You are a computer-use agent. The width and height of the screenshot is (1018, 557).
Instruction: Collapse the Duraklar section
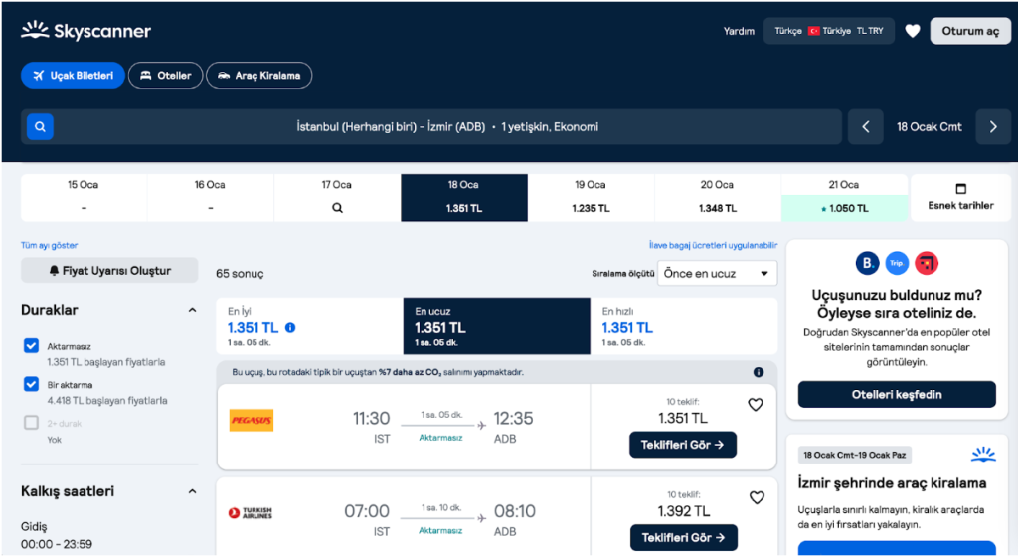(192, 310)
